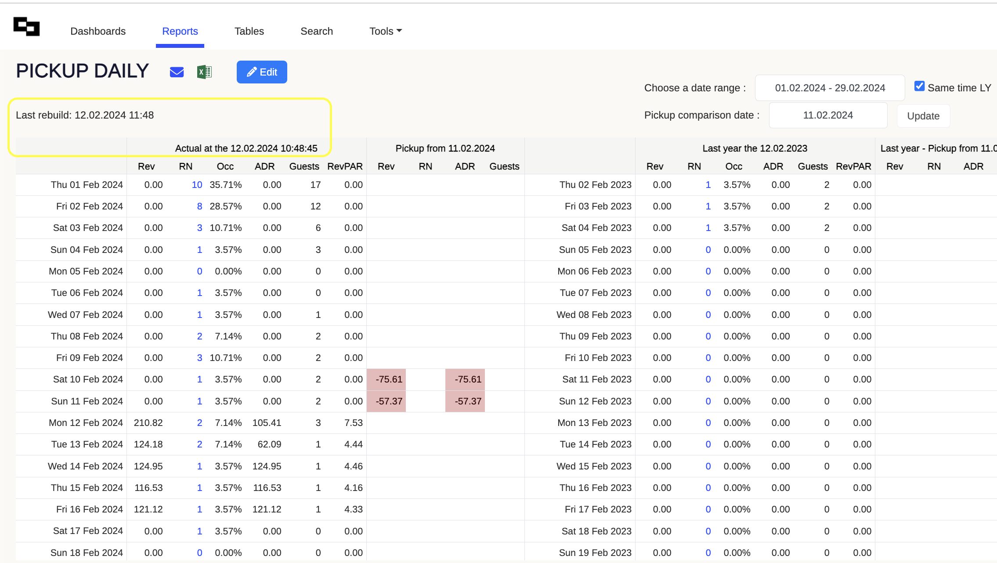The width and height of the screenshot is (997, 563).
Task: Open the Dashboards menu item
Action: click(98, 31)
